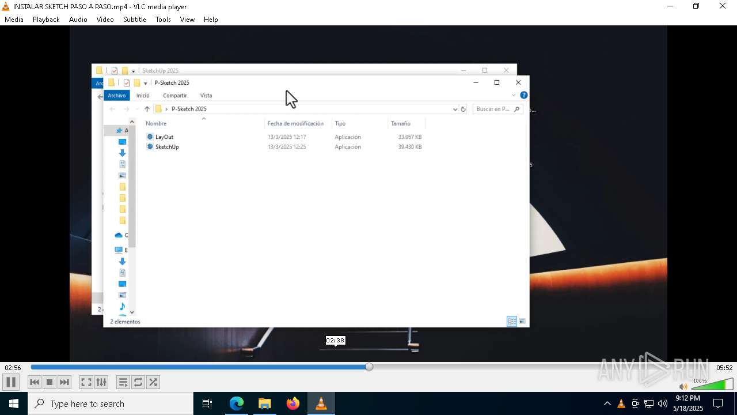
Task: Open network status tray icon
Action: click(x=649, y=403)
